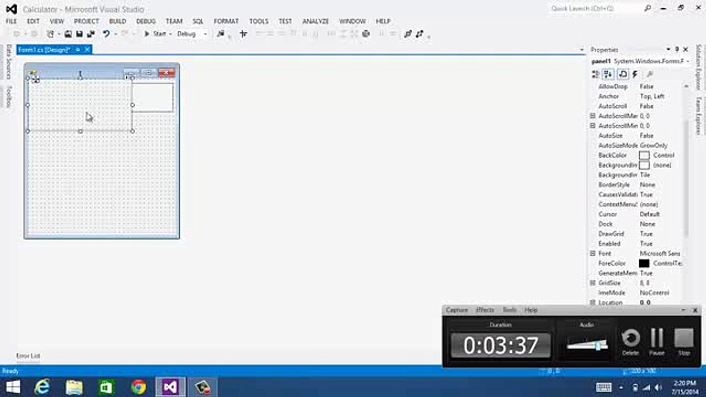Show Events lightning bolt in Properties

pos(635,74)
